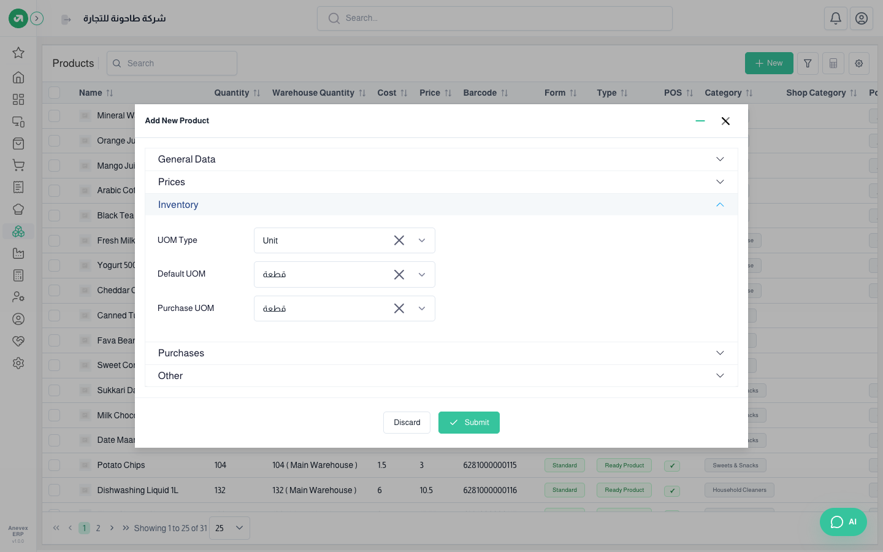Screen dimensions: 883x552
Task: Open the table settings gear in Products toolbar
Action: 859,63
